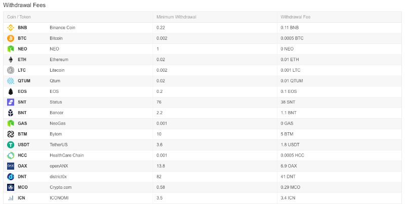Click the Qtum globe icon
The image size is (405, 204).
[11, 81]
